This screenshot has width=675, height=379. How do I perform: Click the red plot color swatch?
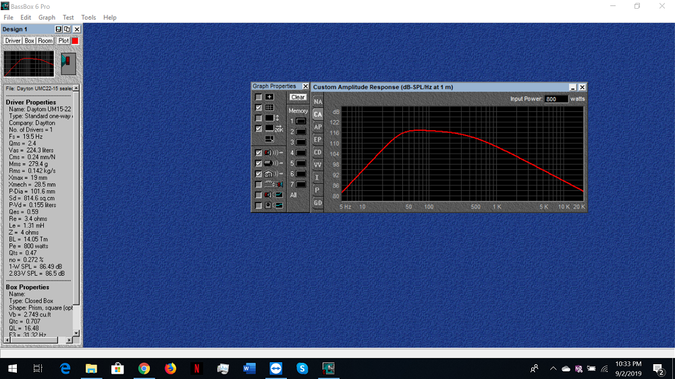click(75, 41)
